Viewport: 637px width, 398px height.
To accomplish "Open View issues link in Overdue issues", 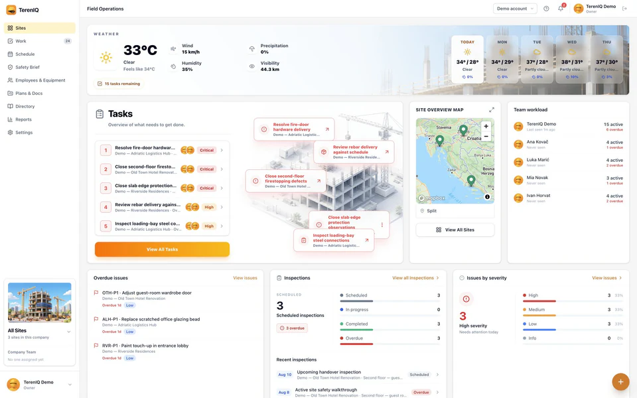I will pos(245,278).
